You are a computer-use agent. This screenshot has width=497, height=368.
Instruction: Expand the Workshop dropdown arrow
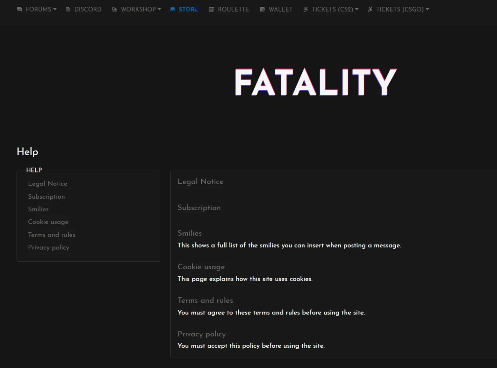pos(159,9)
